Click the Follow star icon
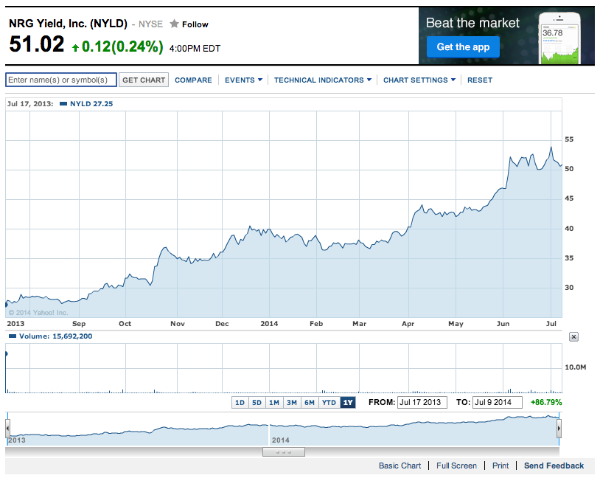Screen dimensions: 600x481 (174, 24)
